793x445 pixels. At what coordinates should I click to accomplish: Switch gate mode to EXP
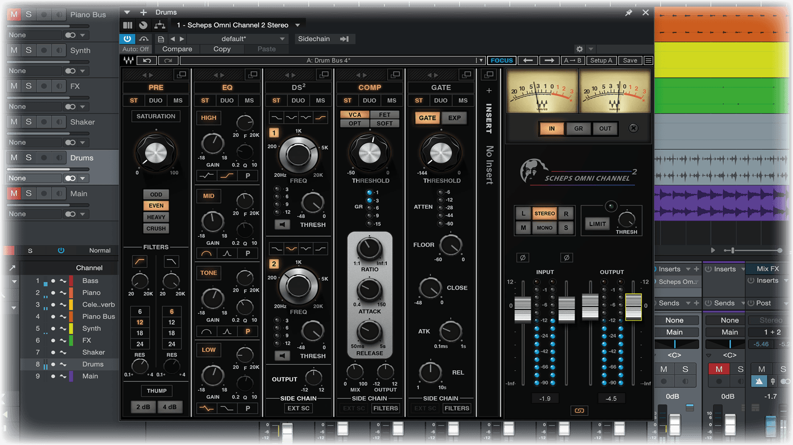[454, 118]
